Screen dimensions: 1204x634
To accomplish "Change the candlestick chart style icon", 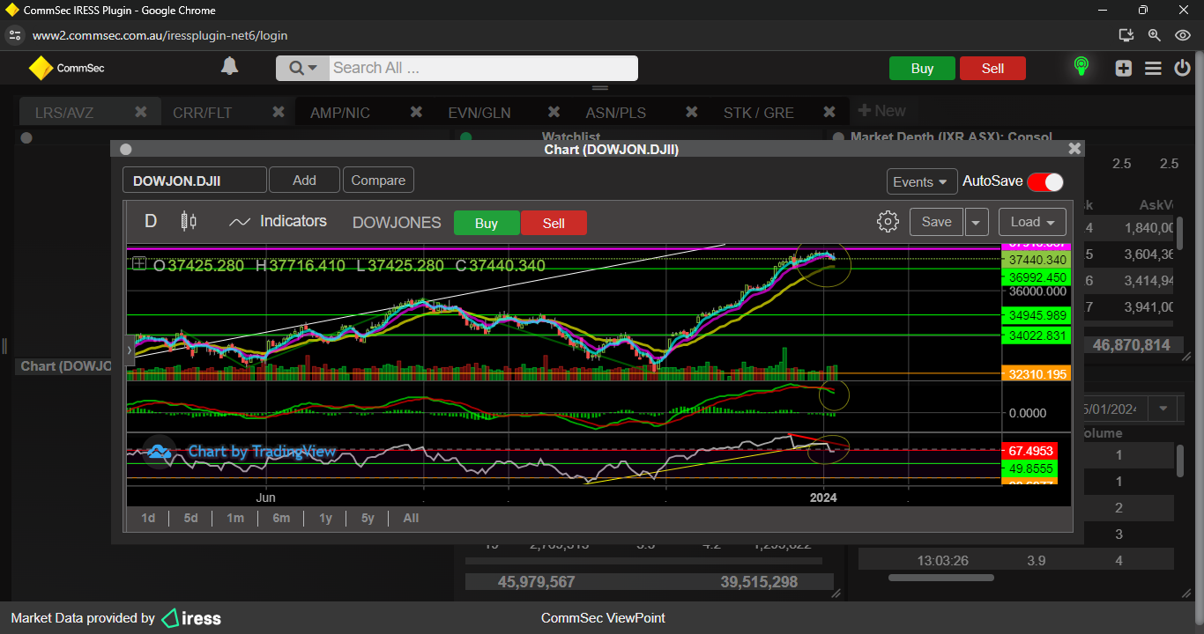I will click(x=189, y=221).
